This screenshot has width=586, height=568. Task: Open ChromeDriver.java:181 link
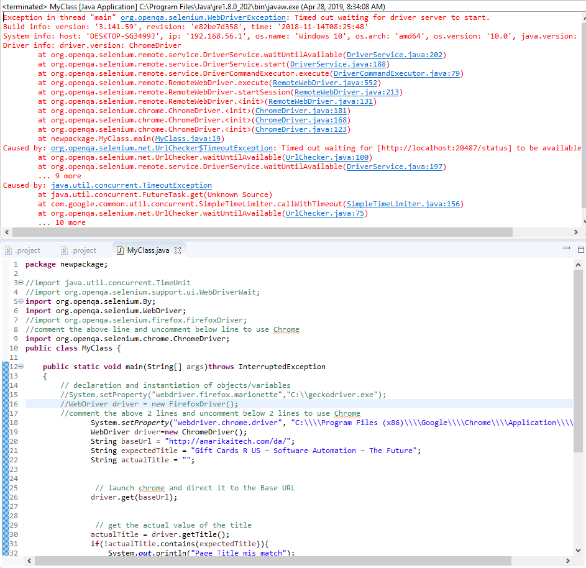[301, 111]
